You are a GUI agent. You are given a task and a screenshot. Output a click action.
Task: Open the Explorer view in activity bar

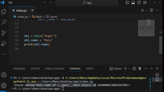tap(4, 11)
